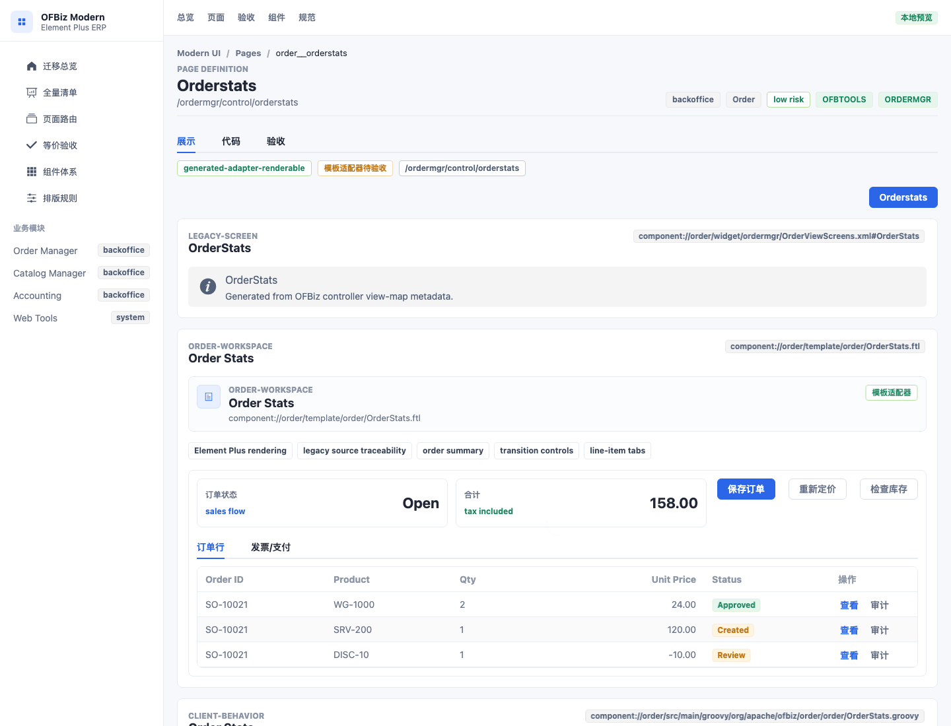Click the Created status badge
Screen dimensions: 951x726
[733, 630]
